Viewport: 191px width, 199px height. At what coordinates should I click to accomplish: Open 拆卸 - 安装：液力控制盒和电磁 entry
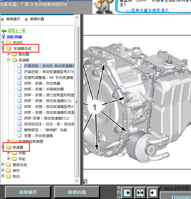49,95
